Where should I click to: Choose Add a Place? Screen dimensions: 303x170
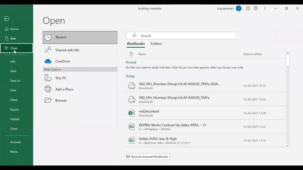(x=80, y=89)
